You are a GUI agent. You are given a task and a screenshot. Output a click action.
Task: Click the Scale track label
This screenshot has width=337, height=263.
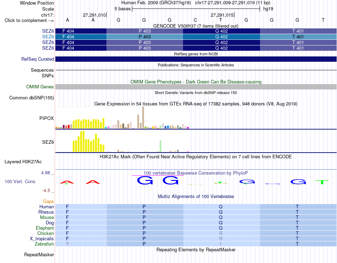point(48,9)
